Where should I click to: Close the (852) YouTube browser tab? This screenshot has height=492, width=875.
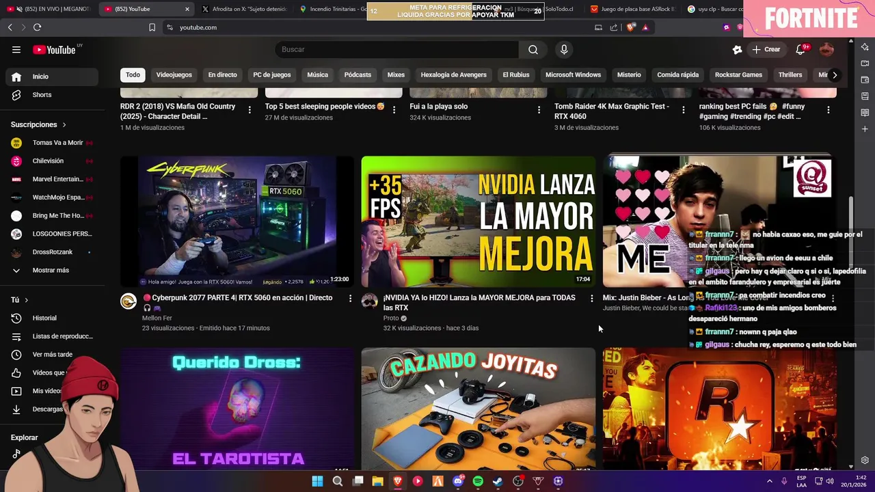click(187, 9)
